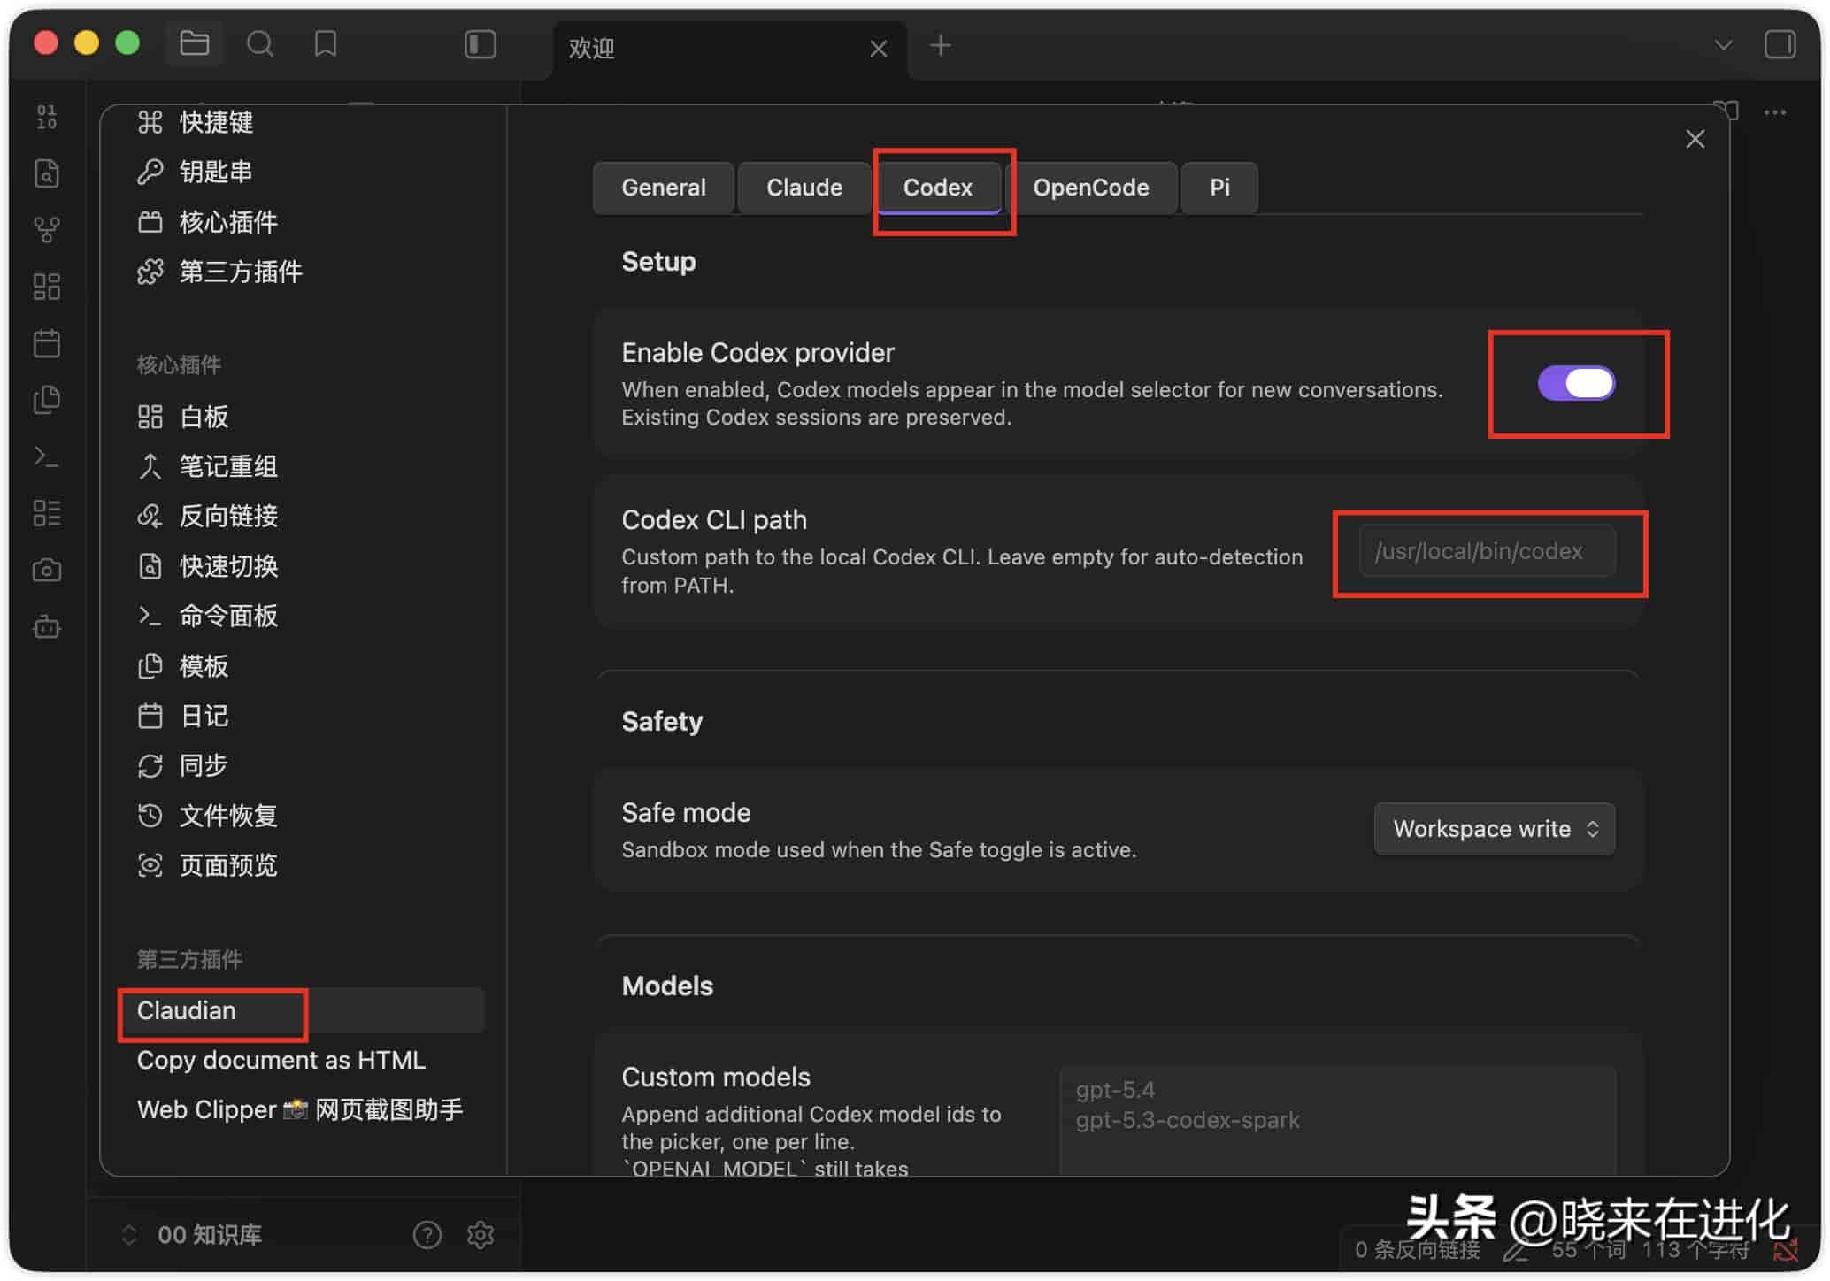Open settings gear icon at bottom
Image resolution: width=1830 pixels, height=1281 pixels.
pos(481,1234)
